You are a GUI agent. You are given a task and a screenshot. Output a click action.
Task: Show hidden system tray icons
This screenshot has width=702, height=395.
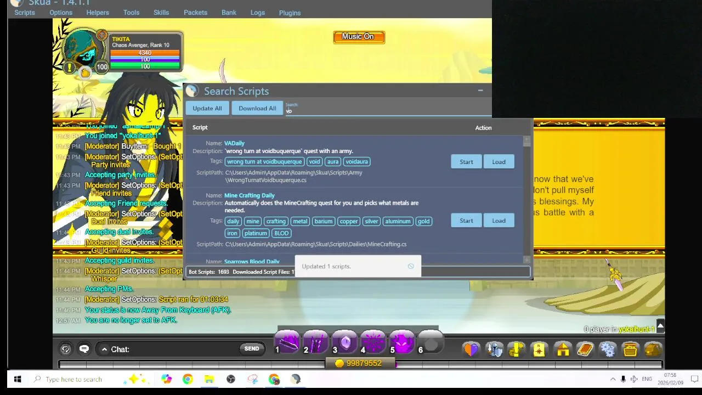[613, 379]
